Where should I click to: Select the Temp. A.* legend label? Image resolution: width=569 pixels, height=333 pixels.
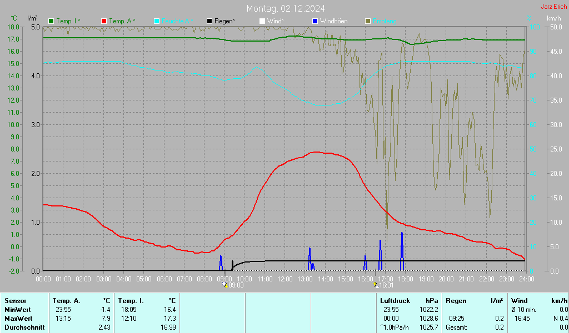click(x=122, y=21)
